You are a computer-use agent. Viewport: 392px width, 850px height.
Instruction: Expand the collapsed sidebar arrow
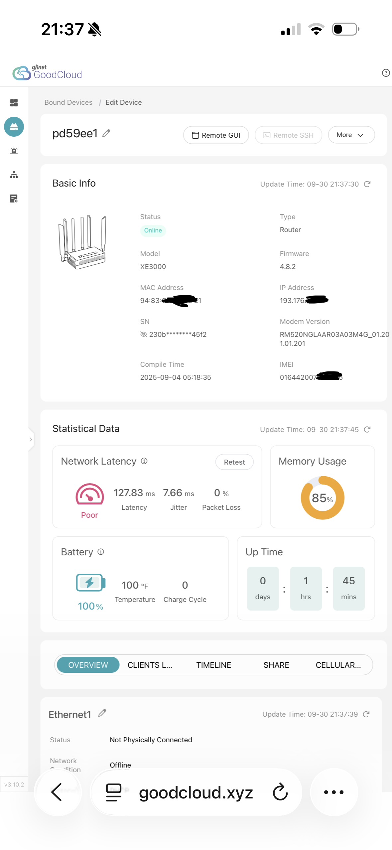point(31,439)
